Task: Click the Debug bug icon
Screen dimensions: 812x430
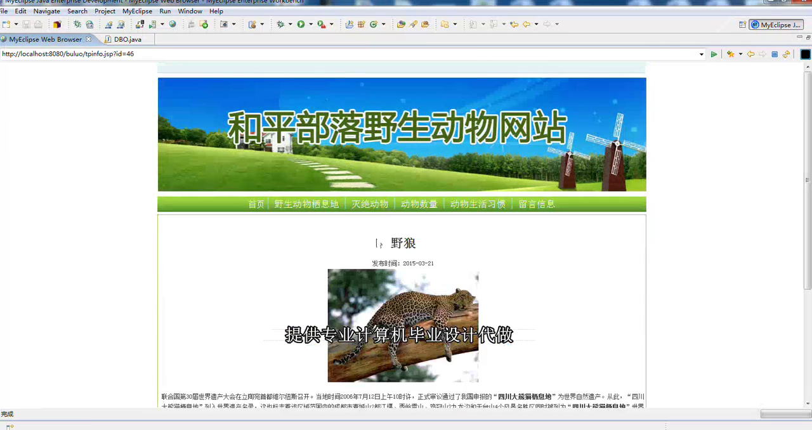Action: (280, 24)
